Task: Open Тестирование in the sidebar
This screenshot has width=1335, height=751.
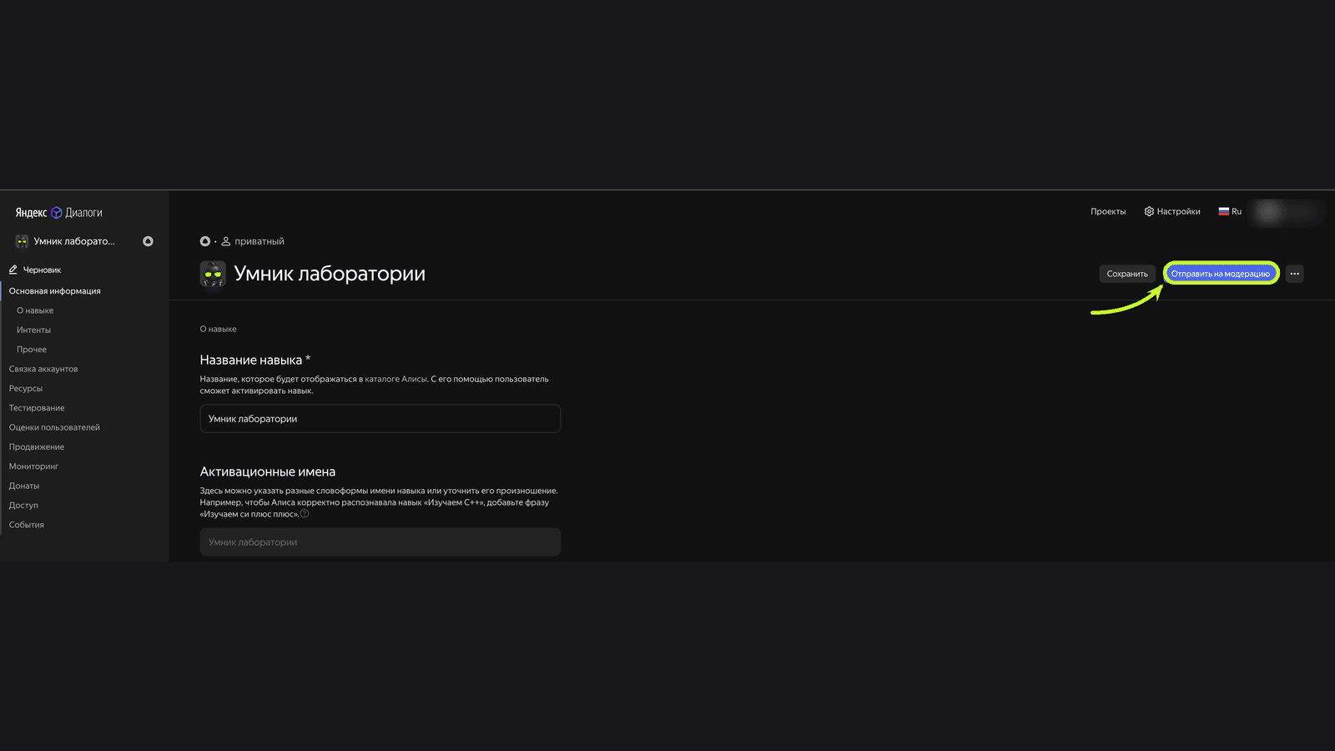Action: click(x=37, y=408)
